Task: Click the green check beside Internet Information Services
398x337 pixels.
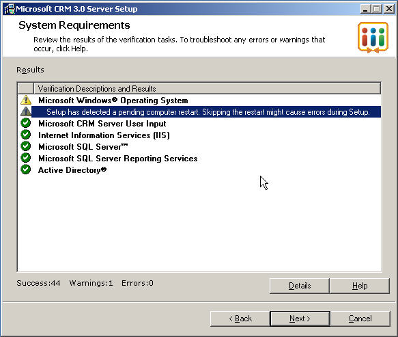Action: point(26,135)
